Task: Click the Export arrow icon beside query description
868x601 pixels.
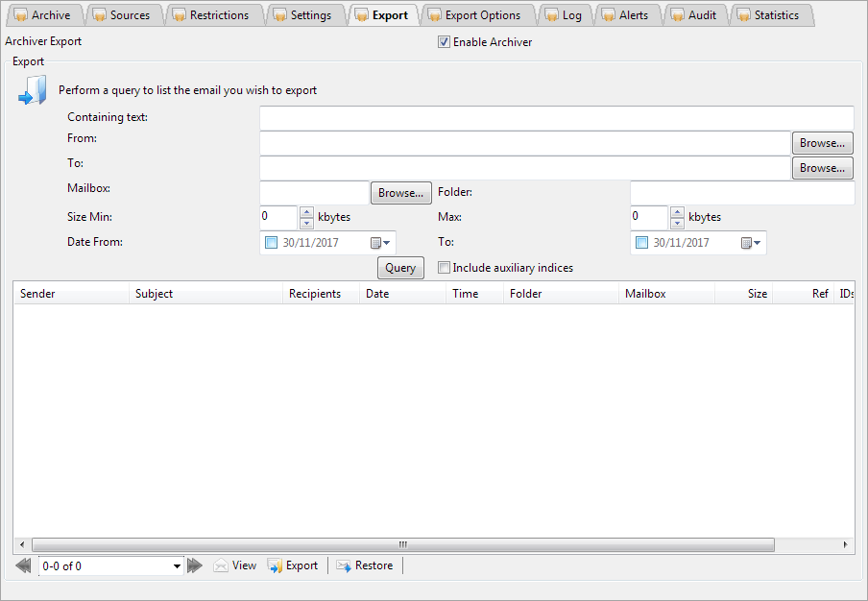Action: pyautogui.click(x=32, y=91)
